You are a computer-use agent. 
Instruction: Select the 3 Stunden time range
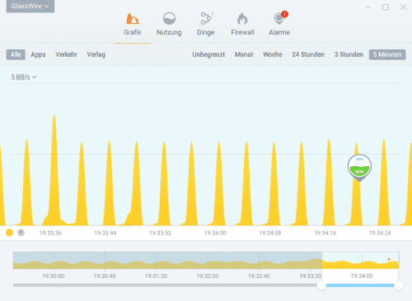pos(349,54)
